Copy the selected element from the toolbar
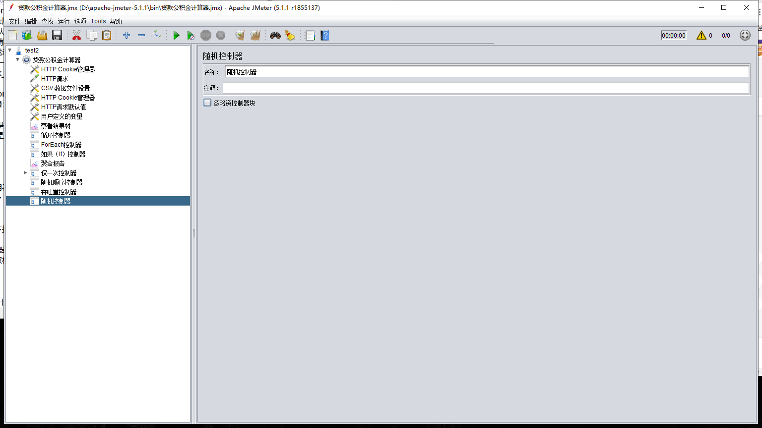Viewport: 762px width, 428px height. point(92,35)
